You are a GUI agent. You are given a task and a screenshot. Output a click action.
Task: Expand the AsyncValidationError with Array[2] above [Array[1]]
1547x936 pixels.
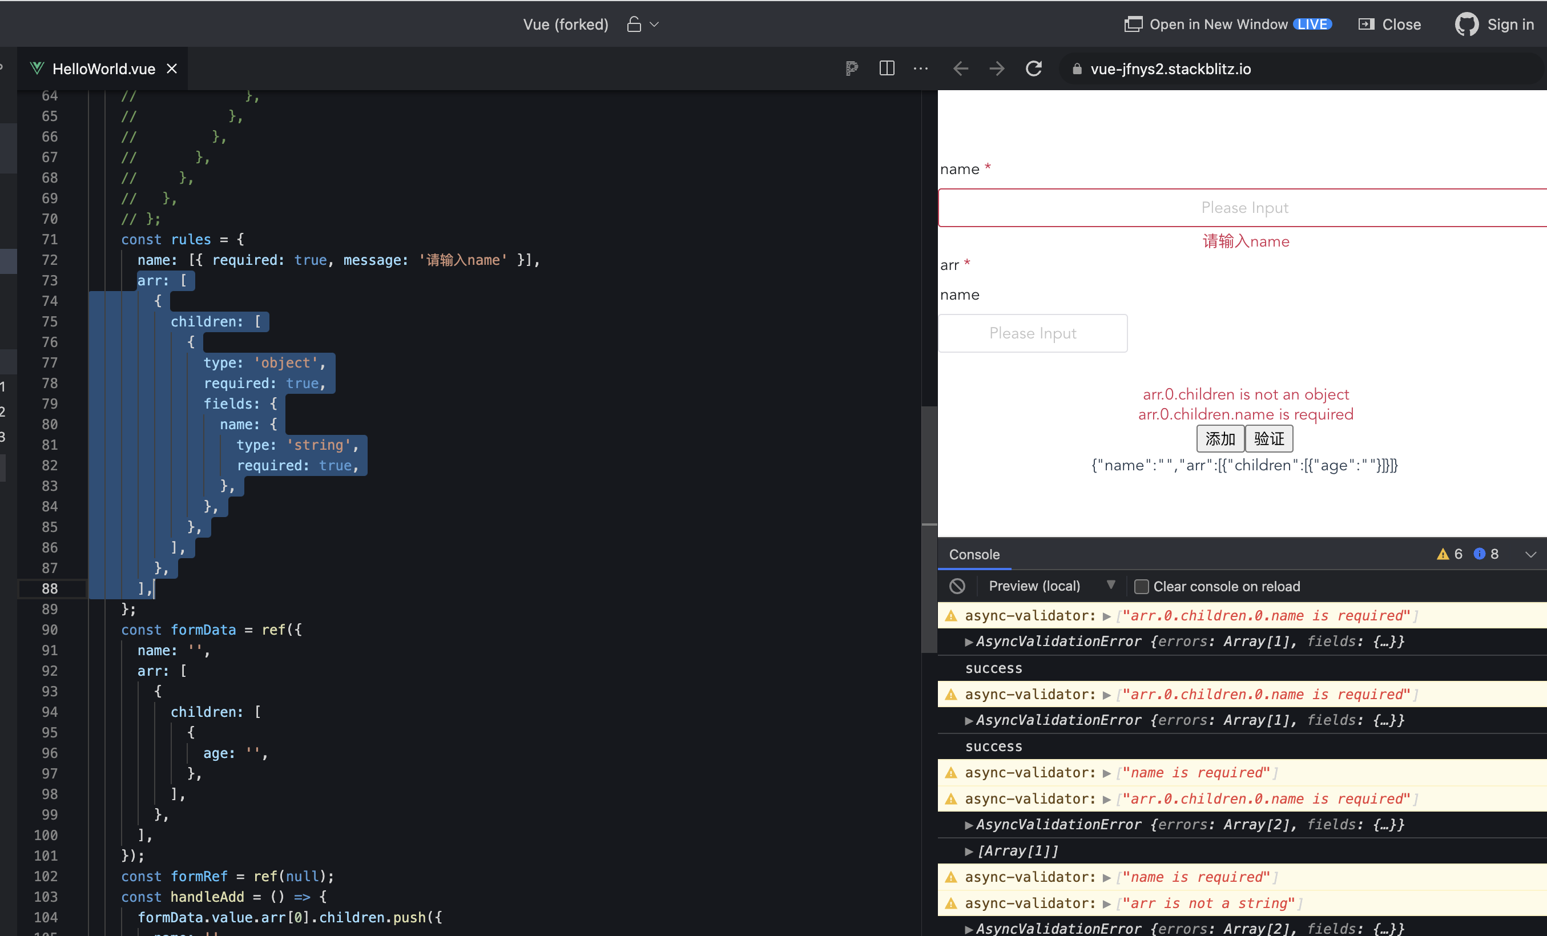tap(969, 825)
